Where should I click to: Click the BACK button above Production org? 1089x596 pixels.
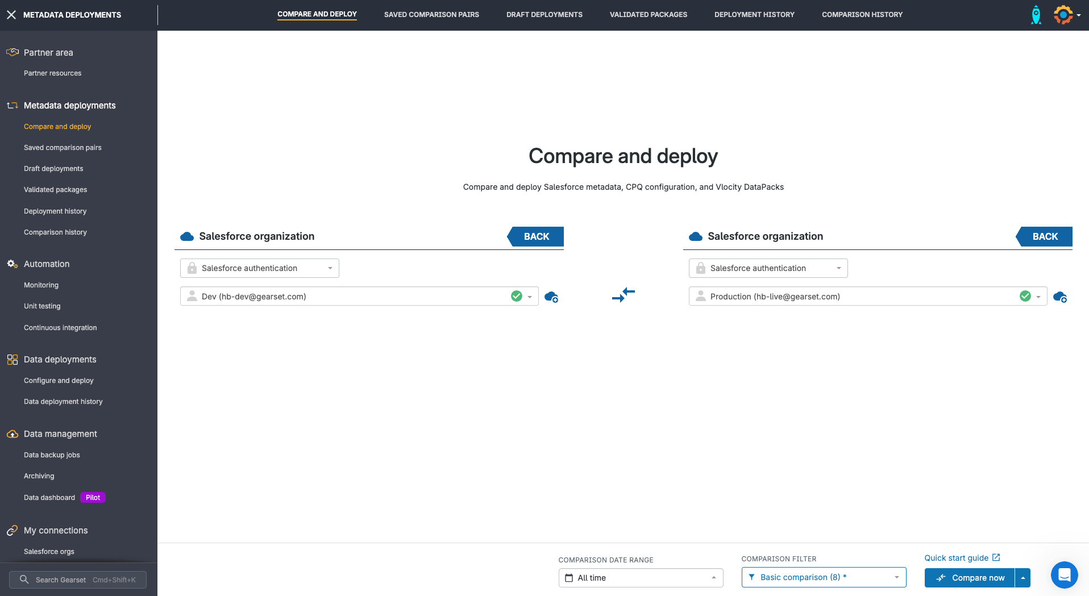point(1044,236)
